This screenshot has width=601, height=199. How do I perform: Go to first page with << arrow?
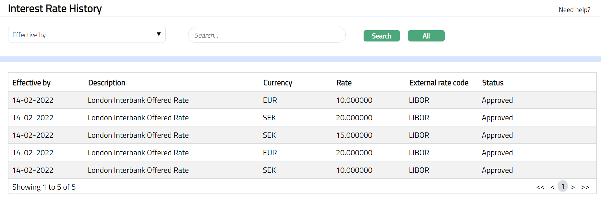coord(540,187)
